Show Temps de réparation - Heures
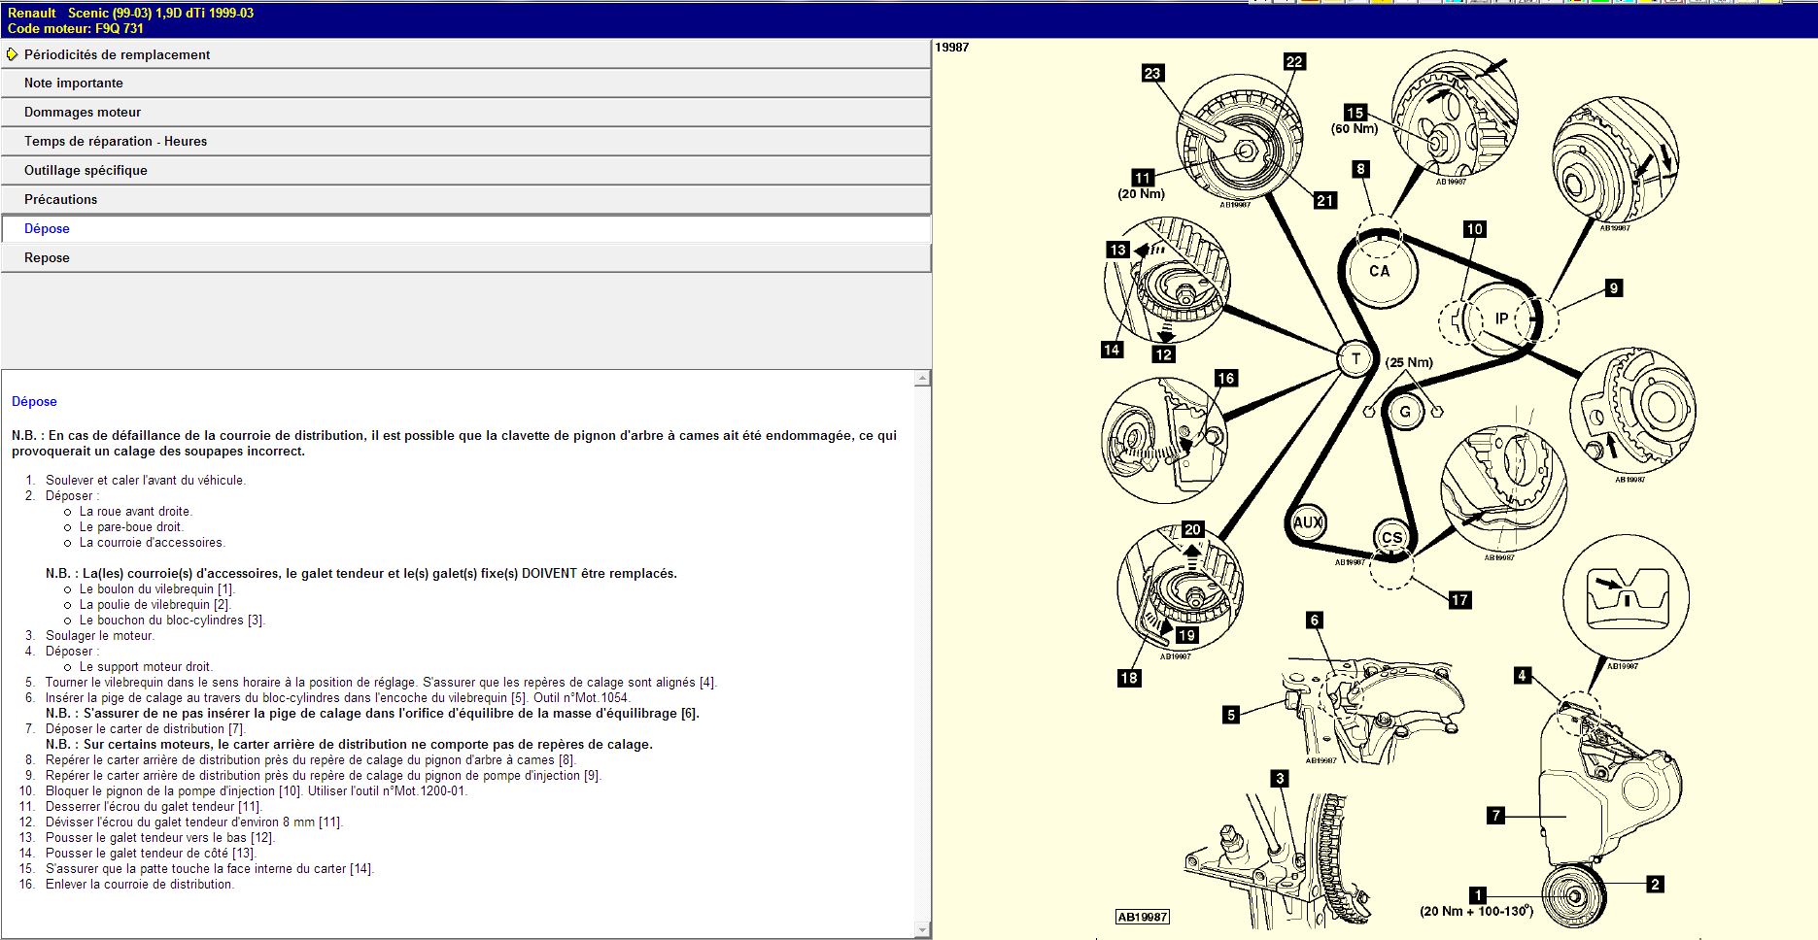 (116, 142)
